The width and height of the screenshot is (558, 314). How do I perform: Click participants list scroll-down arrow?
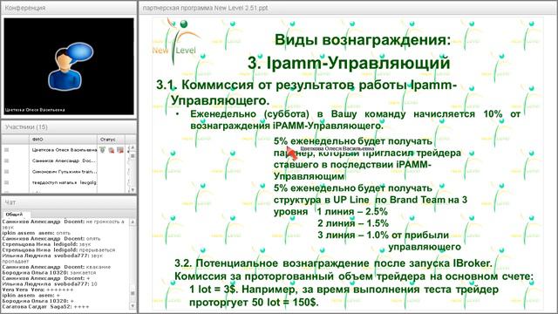coord(133,190)
